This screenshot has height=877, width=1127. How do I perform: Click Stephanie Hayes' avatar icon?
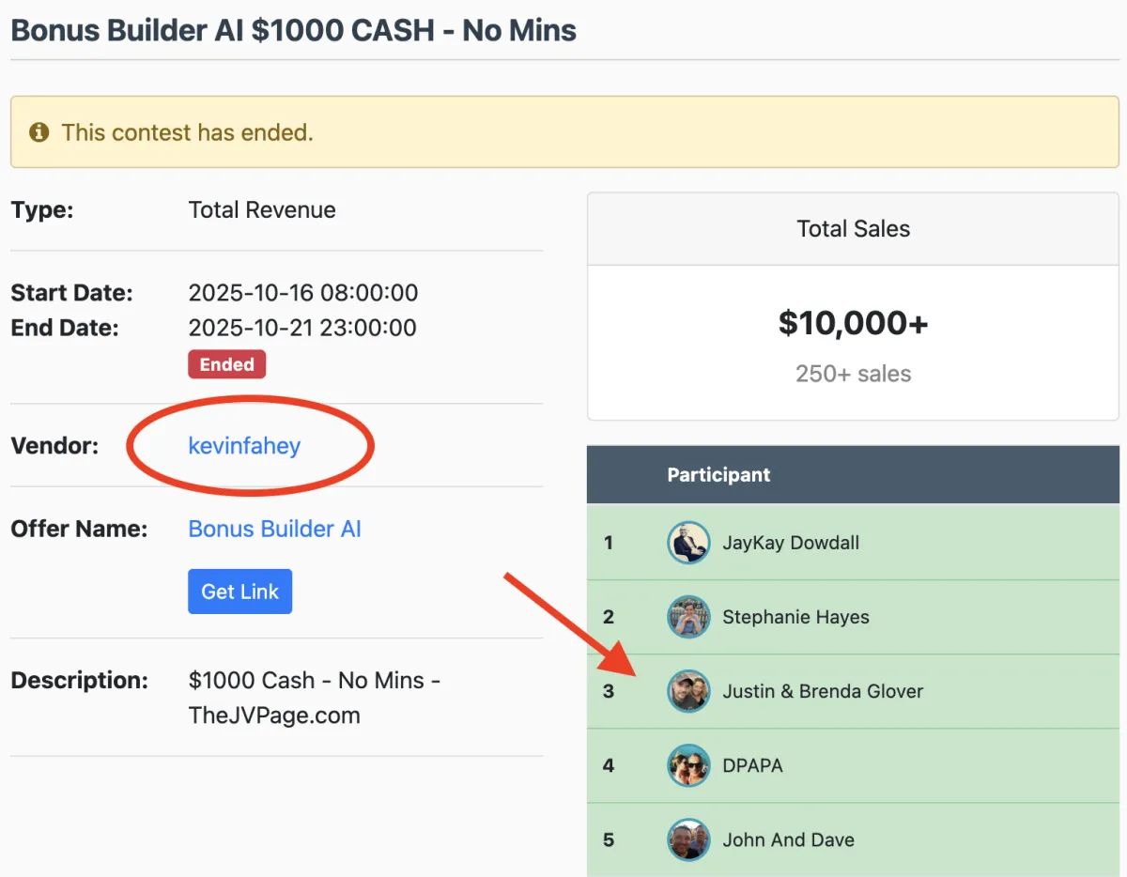[x=688, y=617]
